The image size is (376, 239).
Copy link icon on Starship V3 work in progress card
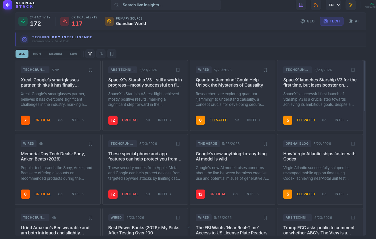[x=148, y=120]
